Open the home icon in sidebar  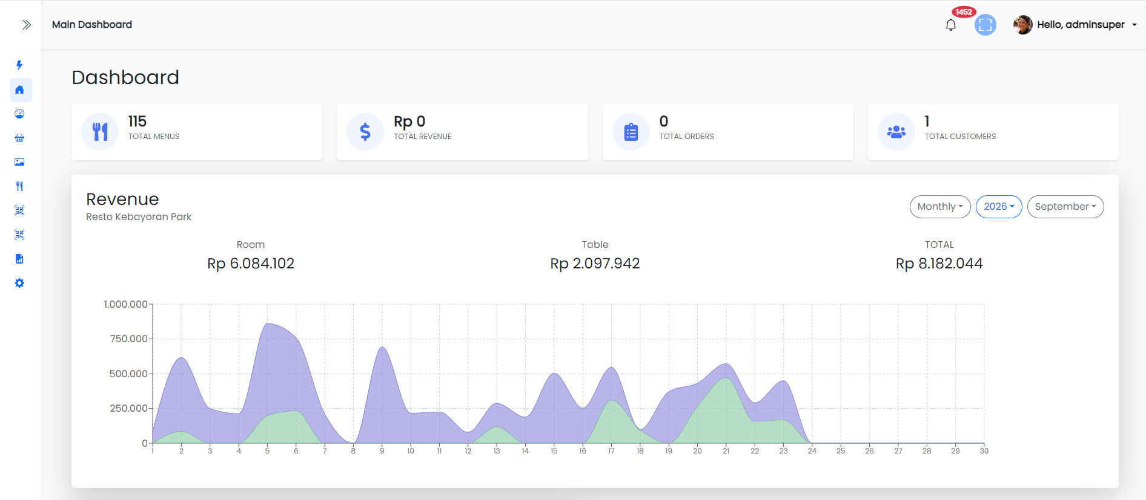tap(20, 89)
